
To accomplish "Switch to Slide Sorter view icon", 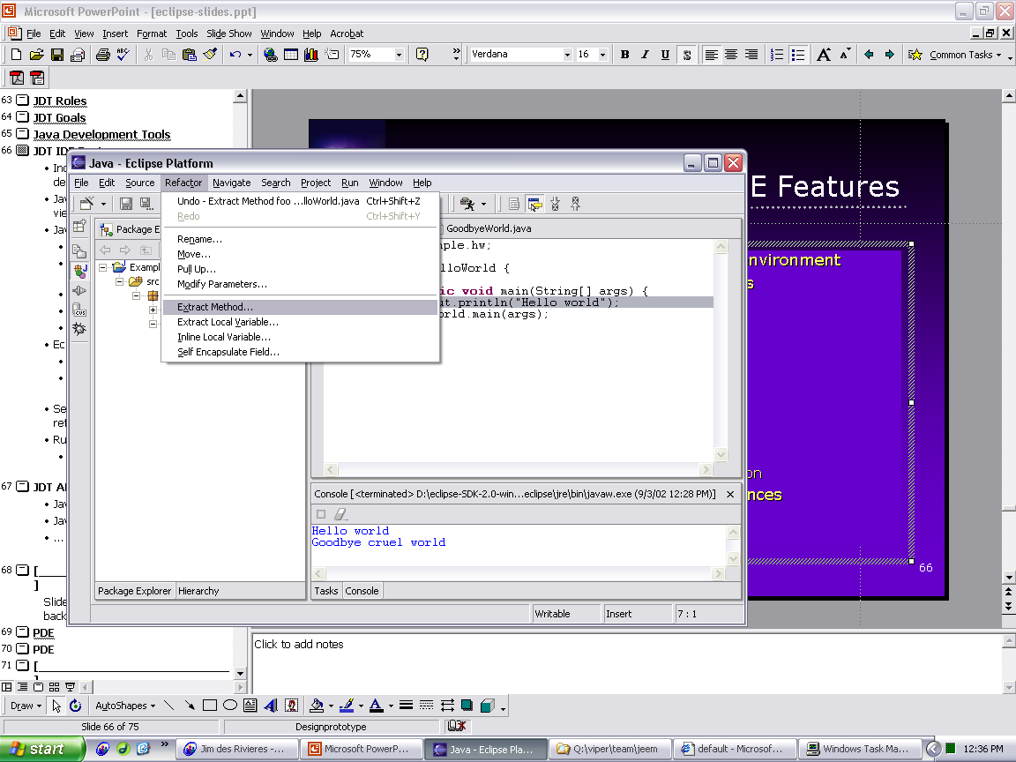I will [x=55, y=687].
